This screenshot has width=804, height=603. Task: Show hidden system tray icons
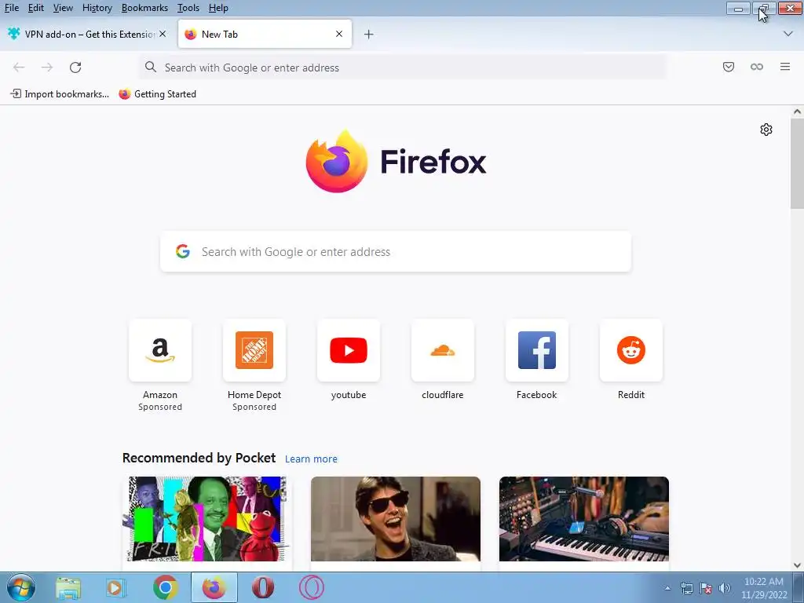[667, 588]
